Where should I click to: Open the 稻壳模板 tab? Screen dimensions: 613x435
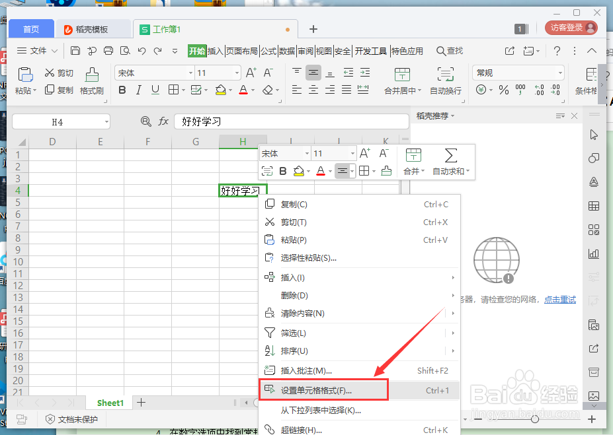92,29
